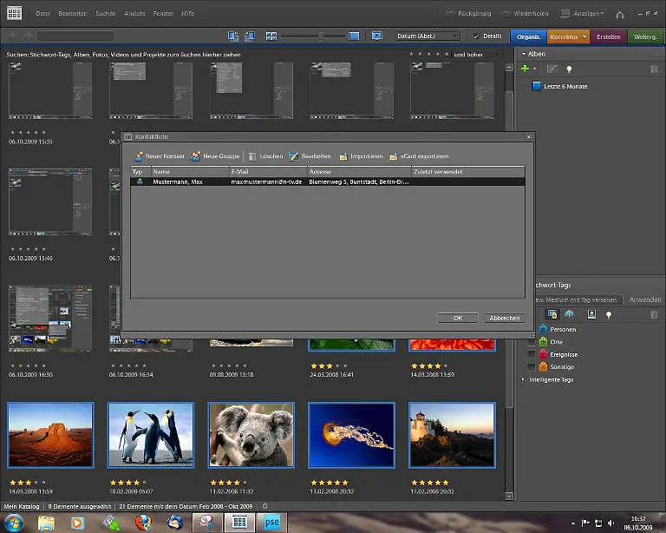Toggle the Details checkbox

476,36
